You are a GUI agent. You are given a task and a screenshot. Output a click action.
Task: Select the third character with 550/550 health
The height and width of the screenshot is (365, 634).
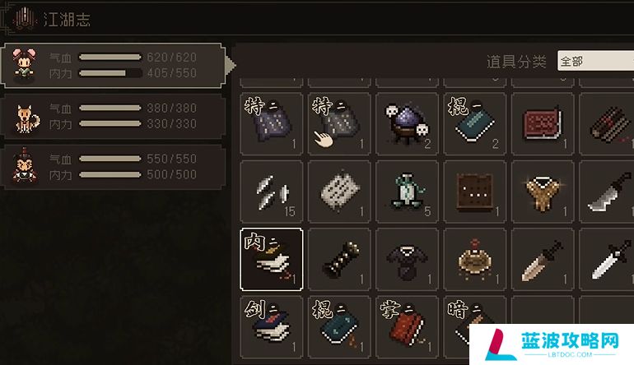(113, 167)
